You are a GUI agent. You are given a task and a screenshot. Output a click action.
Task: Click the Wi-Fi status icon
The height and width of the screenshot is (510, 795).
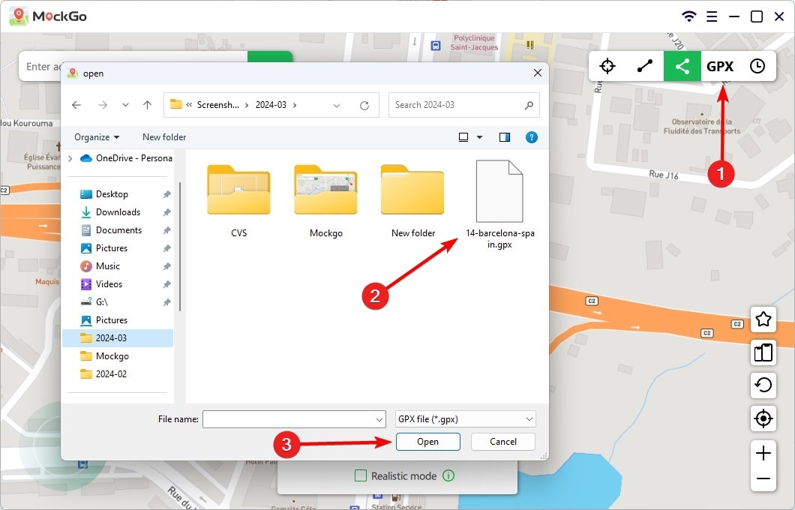pyautogui.click(x=689, y=16)
